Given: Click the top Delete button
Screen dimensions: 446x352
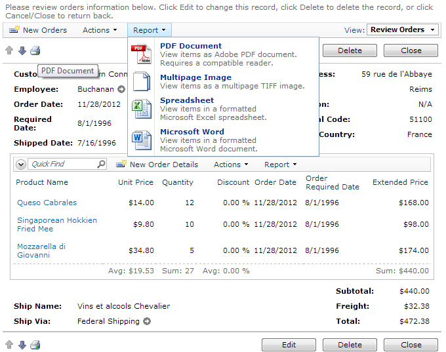Looking at the screenshot, I should [350, 50].
